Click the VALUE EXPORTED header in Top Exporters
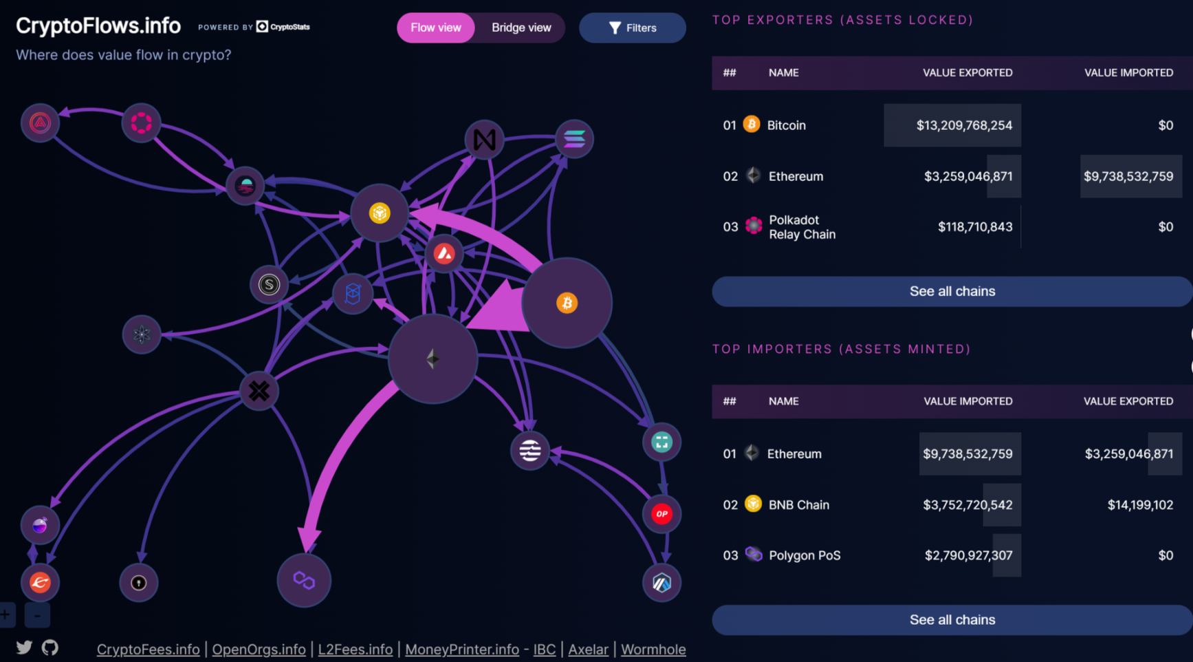Image resolution: width=1193 pixels, height=662 pixels. tap(967, 72)
